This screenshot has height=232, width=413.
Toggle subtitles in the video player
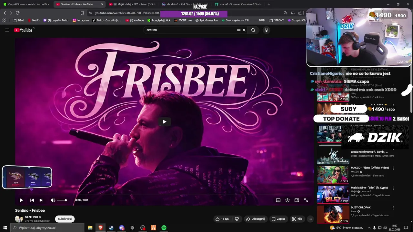pyautogui.click(x=278, y=200)
